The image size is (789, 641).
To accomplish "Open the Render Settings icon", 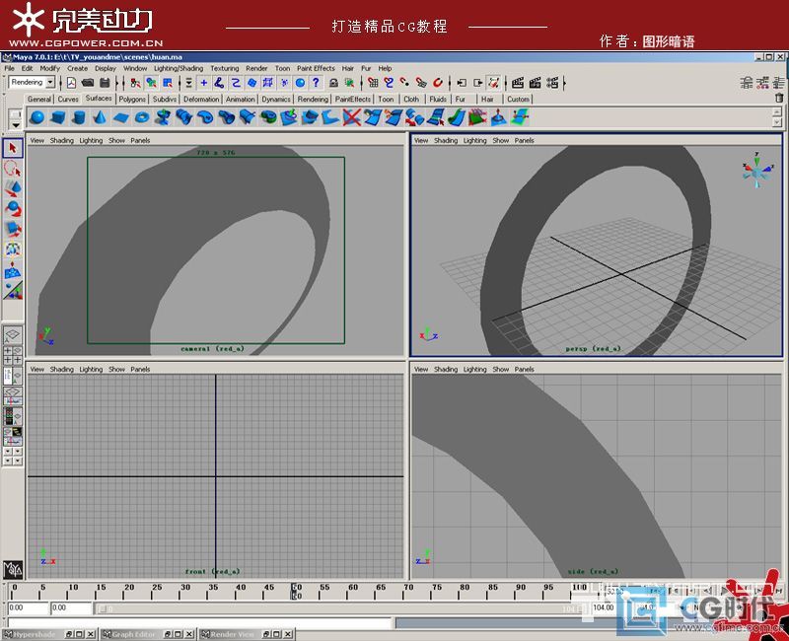I will coord(553,83).
